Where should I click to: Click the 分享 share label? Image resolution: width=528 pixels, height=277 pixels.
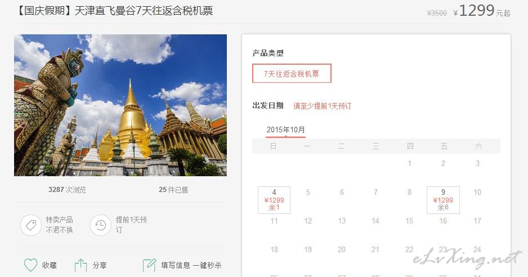pos(100,266)
